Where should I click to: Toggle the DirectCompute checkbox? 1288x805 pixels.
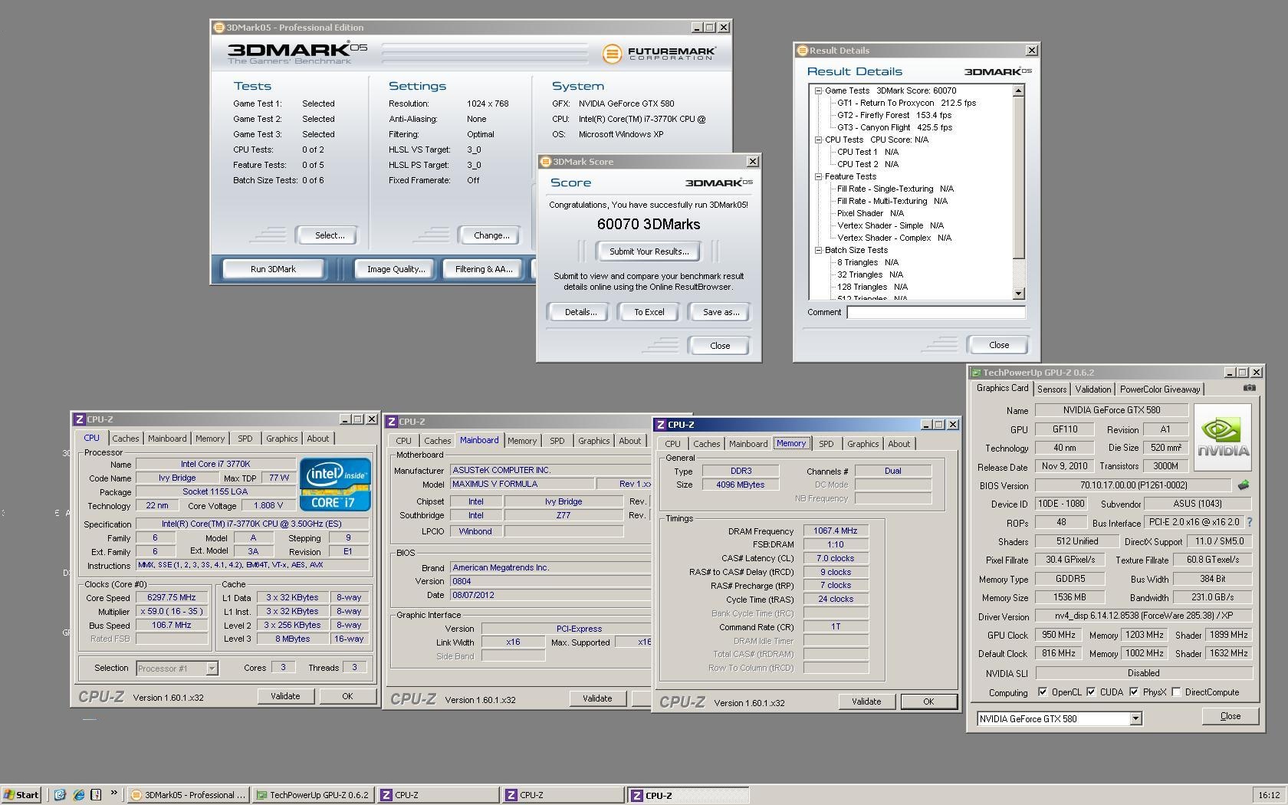click(x=1176, y=692)
